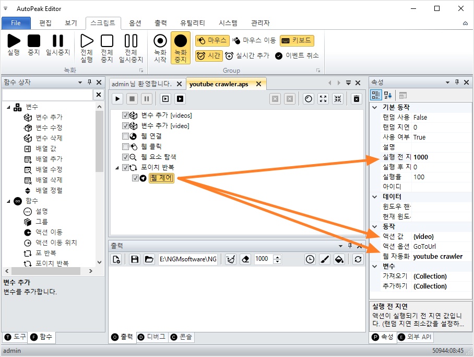Click pause in the script editor toolbar

pyautogui.click(x=147, y=99)
